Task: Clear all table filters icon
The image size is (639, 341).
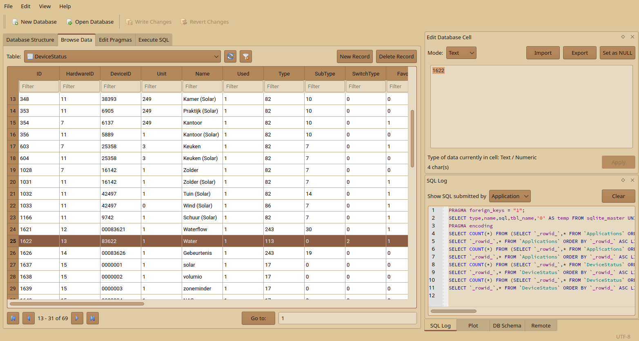Action: coord(246,56)
